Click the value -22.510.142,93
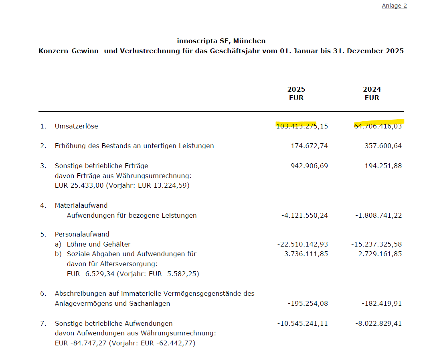 [303, 244]
